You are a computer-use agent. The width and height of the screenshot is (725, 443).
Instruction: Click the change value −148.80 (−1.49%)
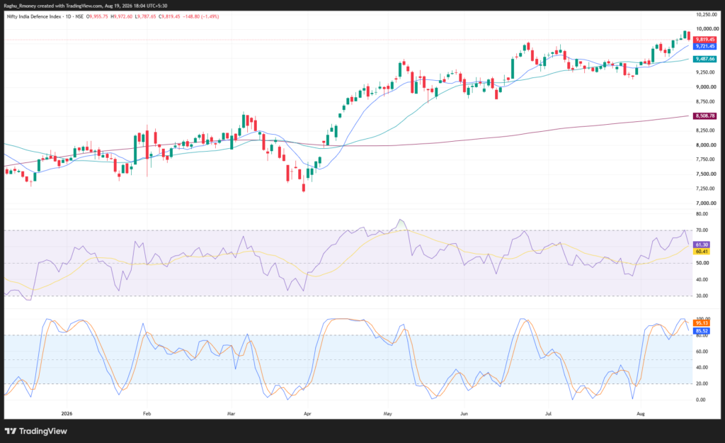coord(200,17)
